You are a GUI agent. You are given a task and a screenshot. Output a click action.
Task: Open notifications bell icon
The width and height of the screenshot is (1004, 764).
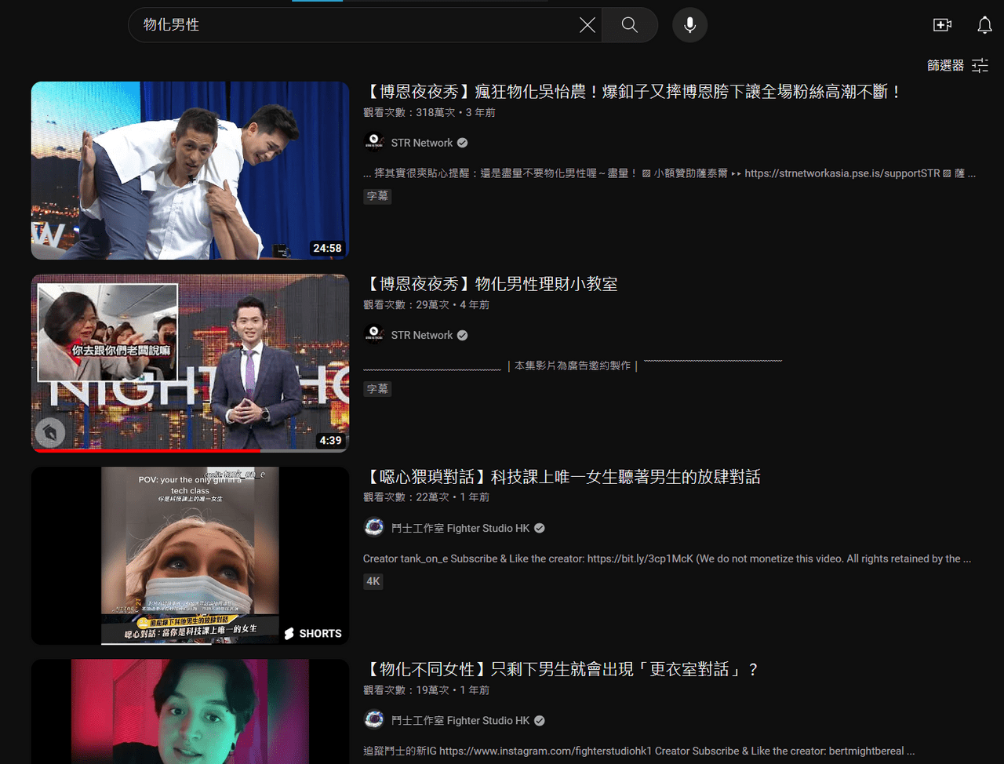point(984,25)
